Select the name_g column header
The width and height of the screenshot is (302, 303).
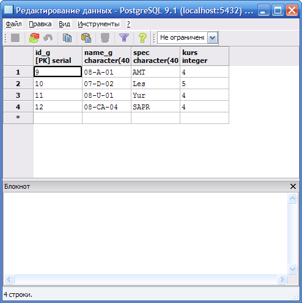pos(107,56)
